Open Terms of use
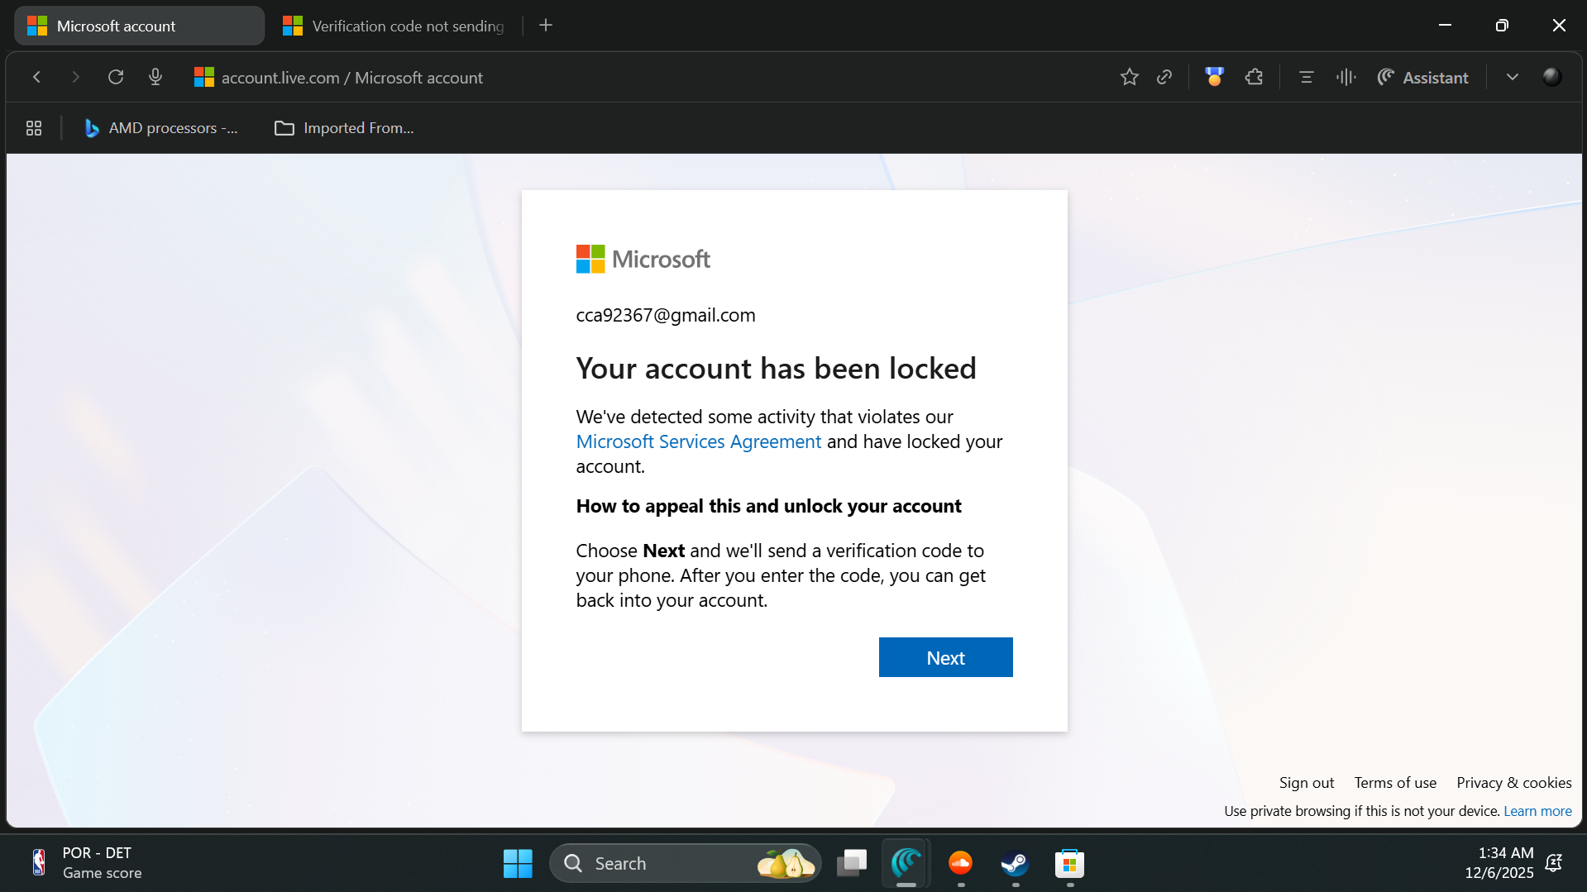 coord(1394,782)
